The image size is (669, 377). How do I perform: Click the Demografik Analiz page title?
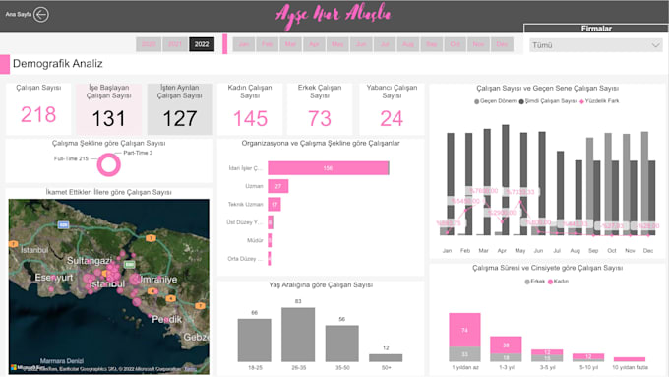[x=58, y=64]
